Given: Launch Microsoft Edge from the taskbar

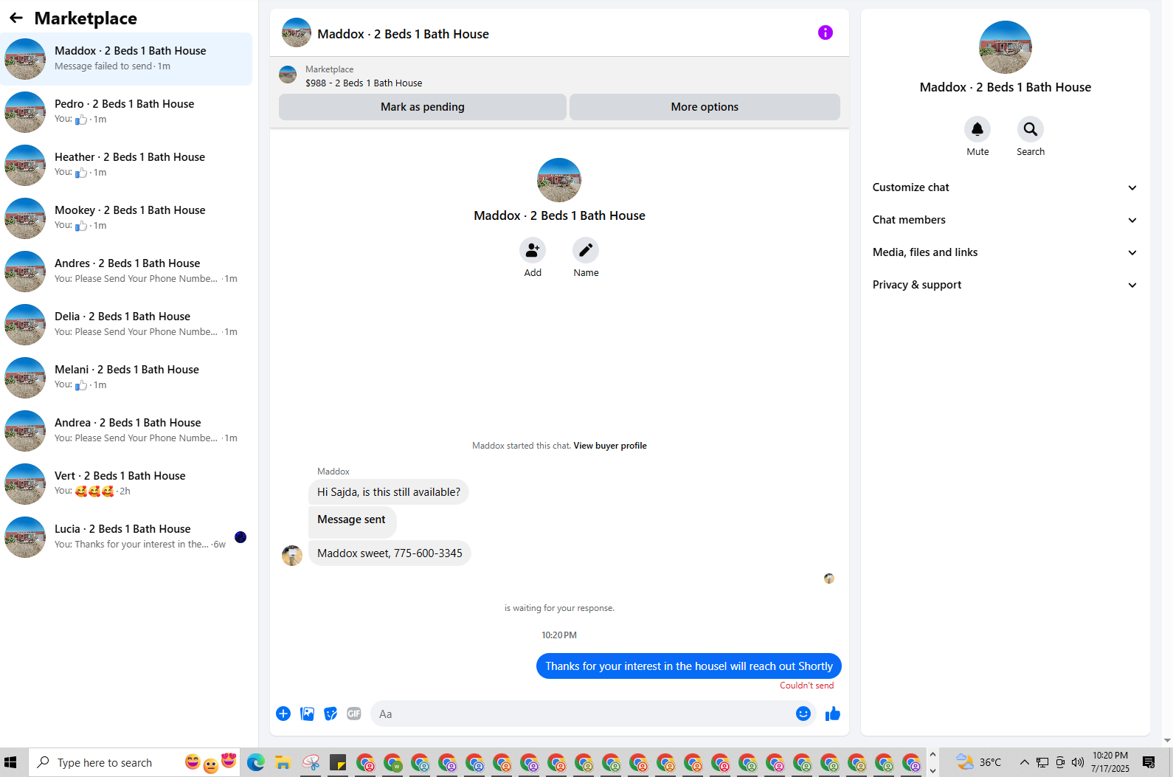Looking at the screenshot, I should coord(256,762).
